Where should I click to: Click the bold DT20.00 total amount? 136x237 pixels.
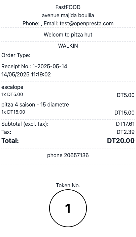click(121, 141)
